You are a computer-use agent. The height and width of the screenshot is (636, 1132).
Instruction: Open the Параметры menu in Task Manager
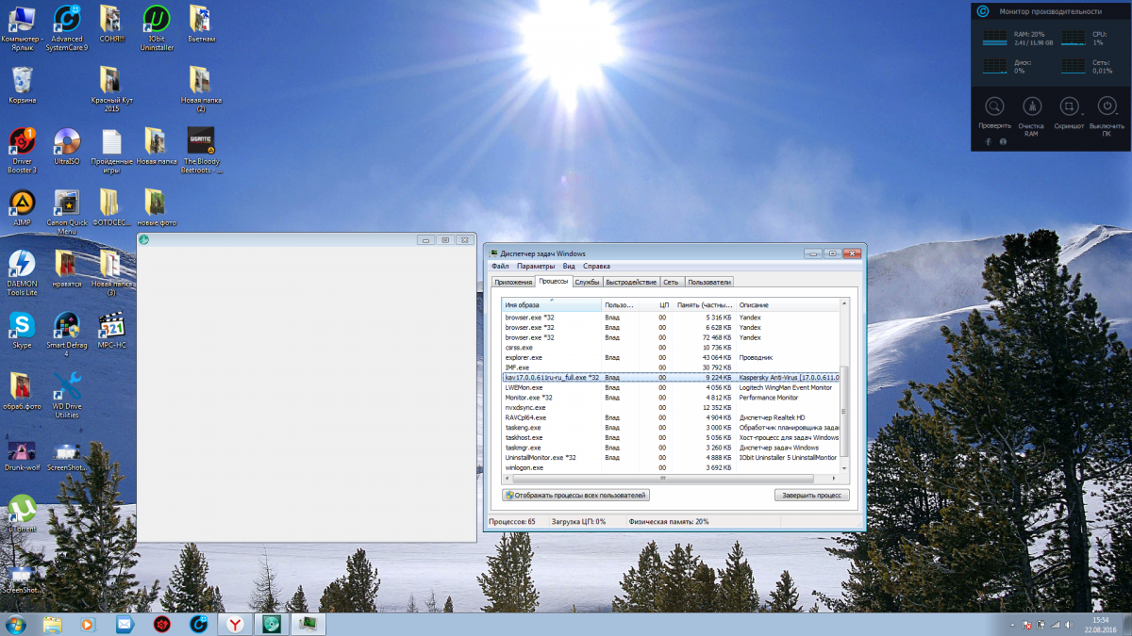pos(535,267)
